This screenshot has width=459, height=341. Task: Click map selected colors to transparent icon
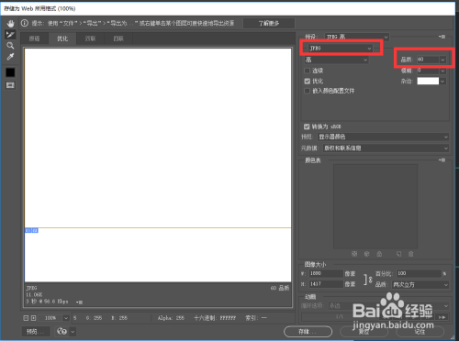[354, 254]
